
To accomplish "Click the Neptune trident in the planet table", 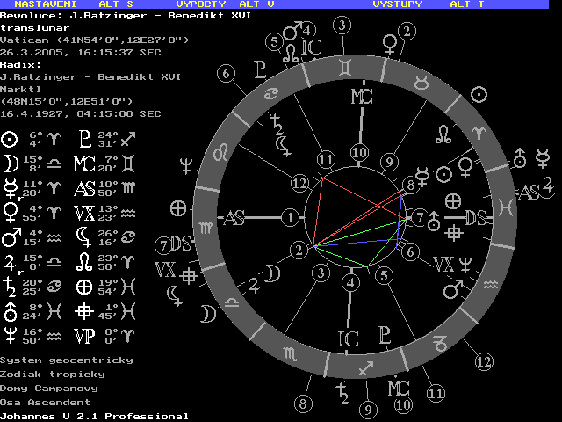I will [10, 334].
